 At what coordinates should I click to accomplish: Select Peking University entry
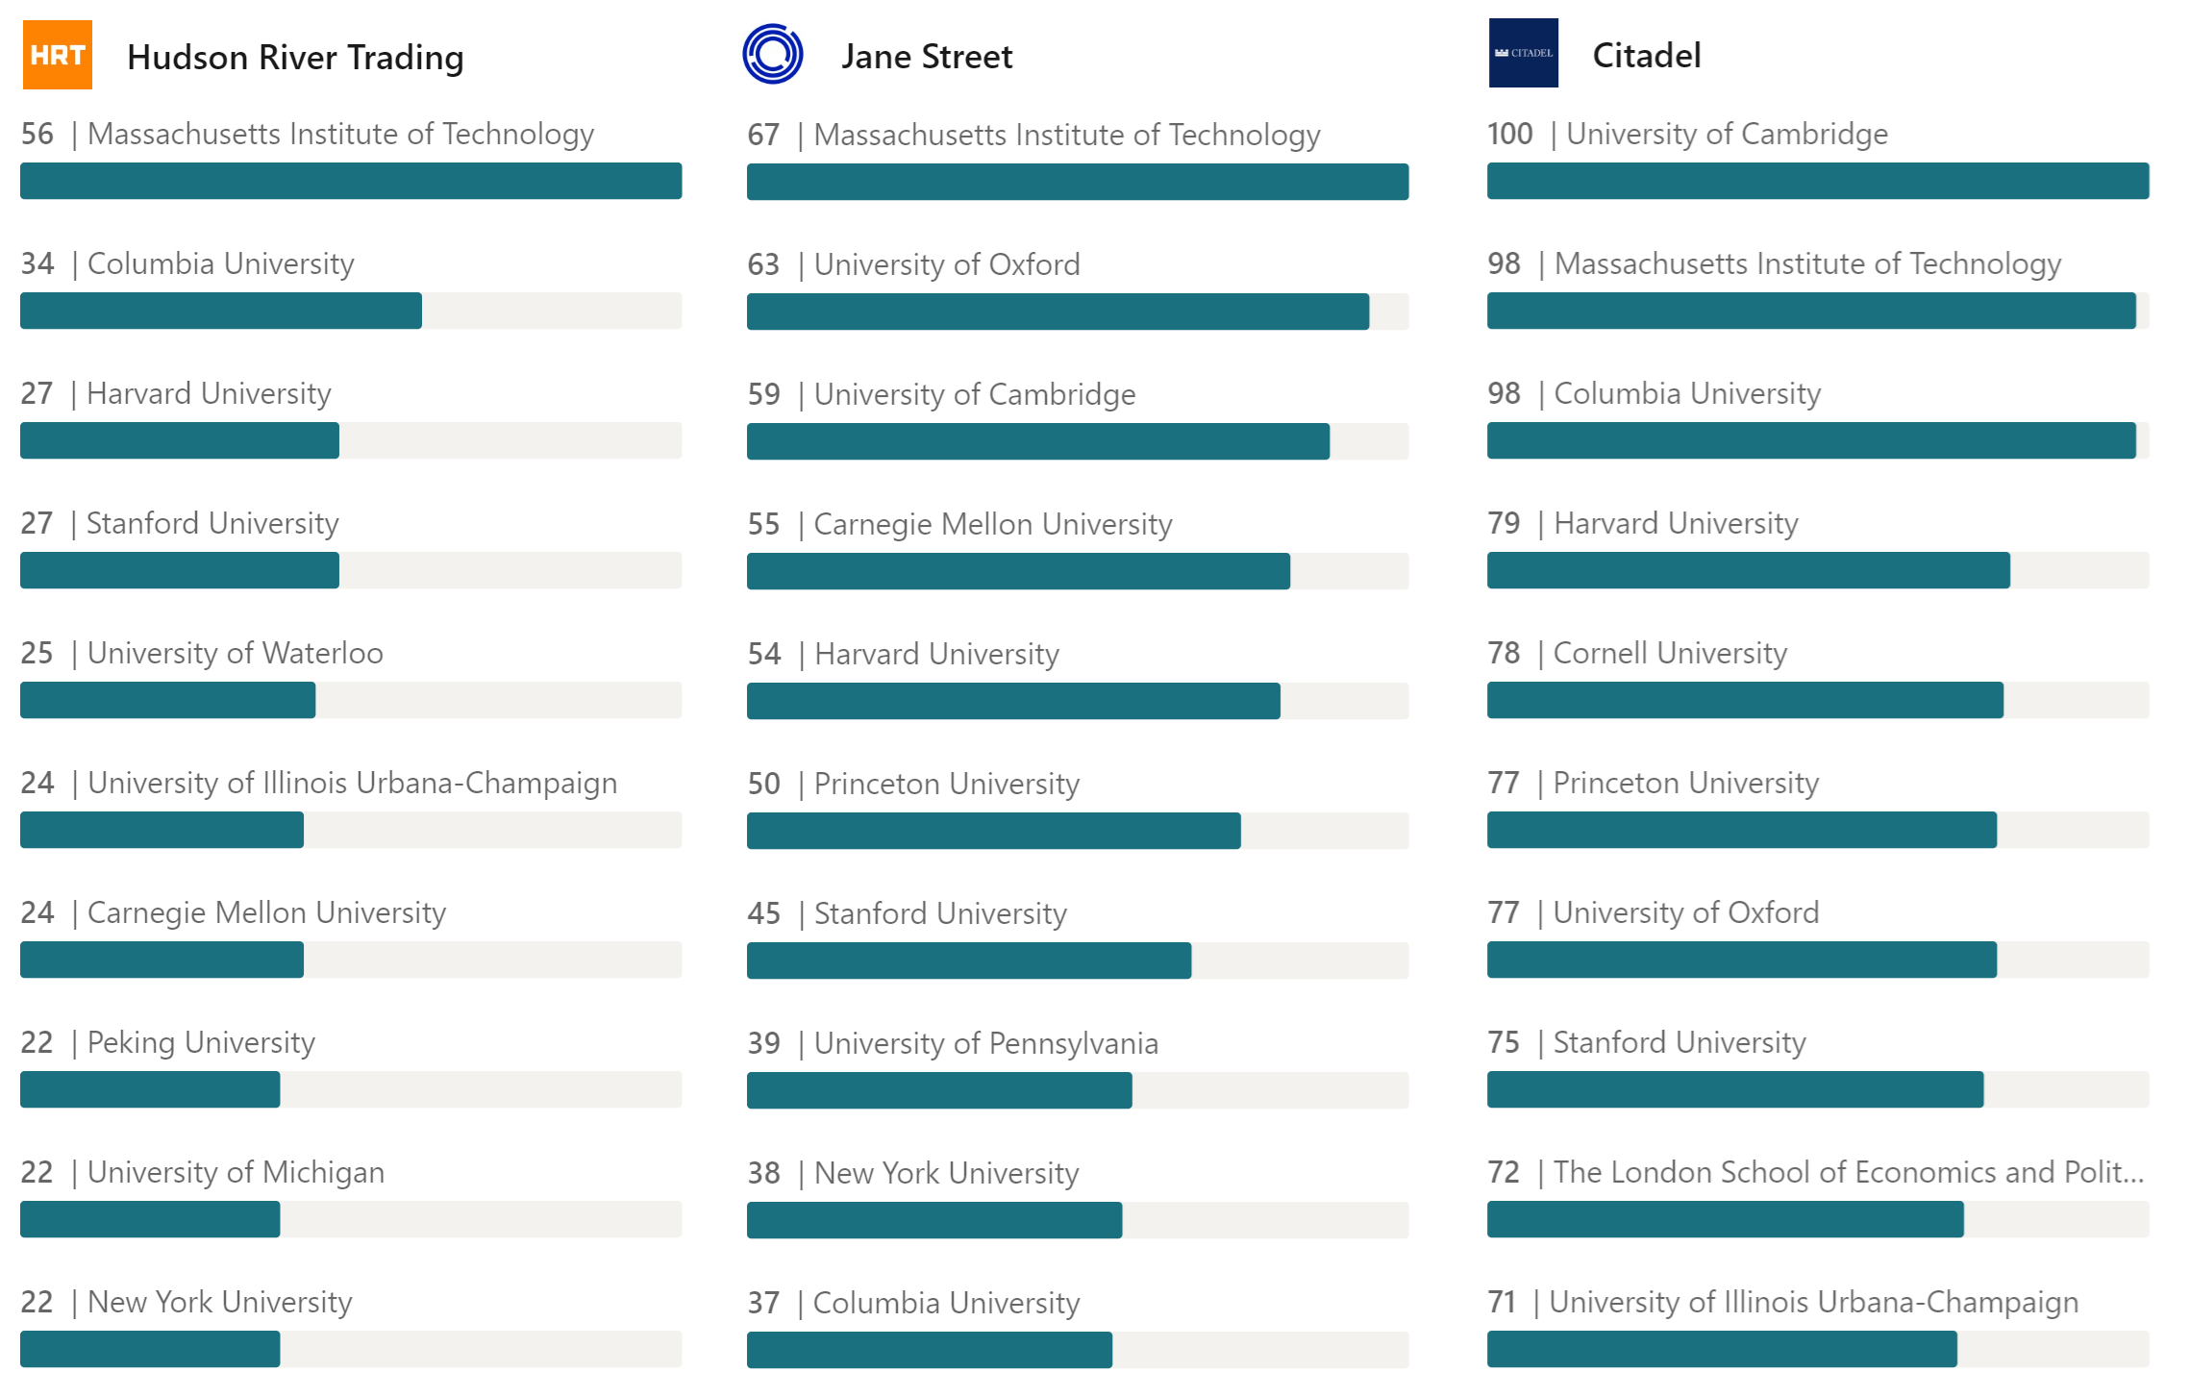(201, 1042)
